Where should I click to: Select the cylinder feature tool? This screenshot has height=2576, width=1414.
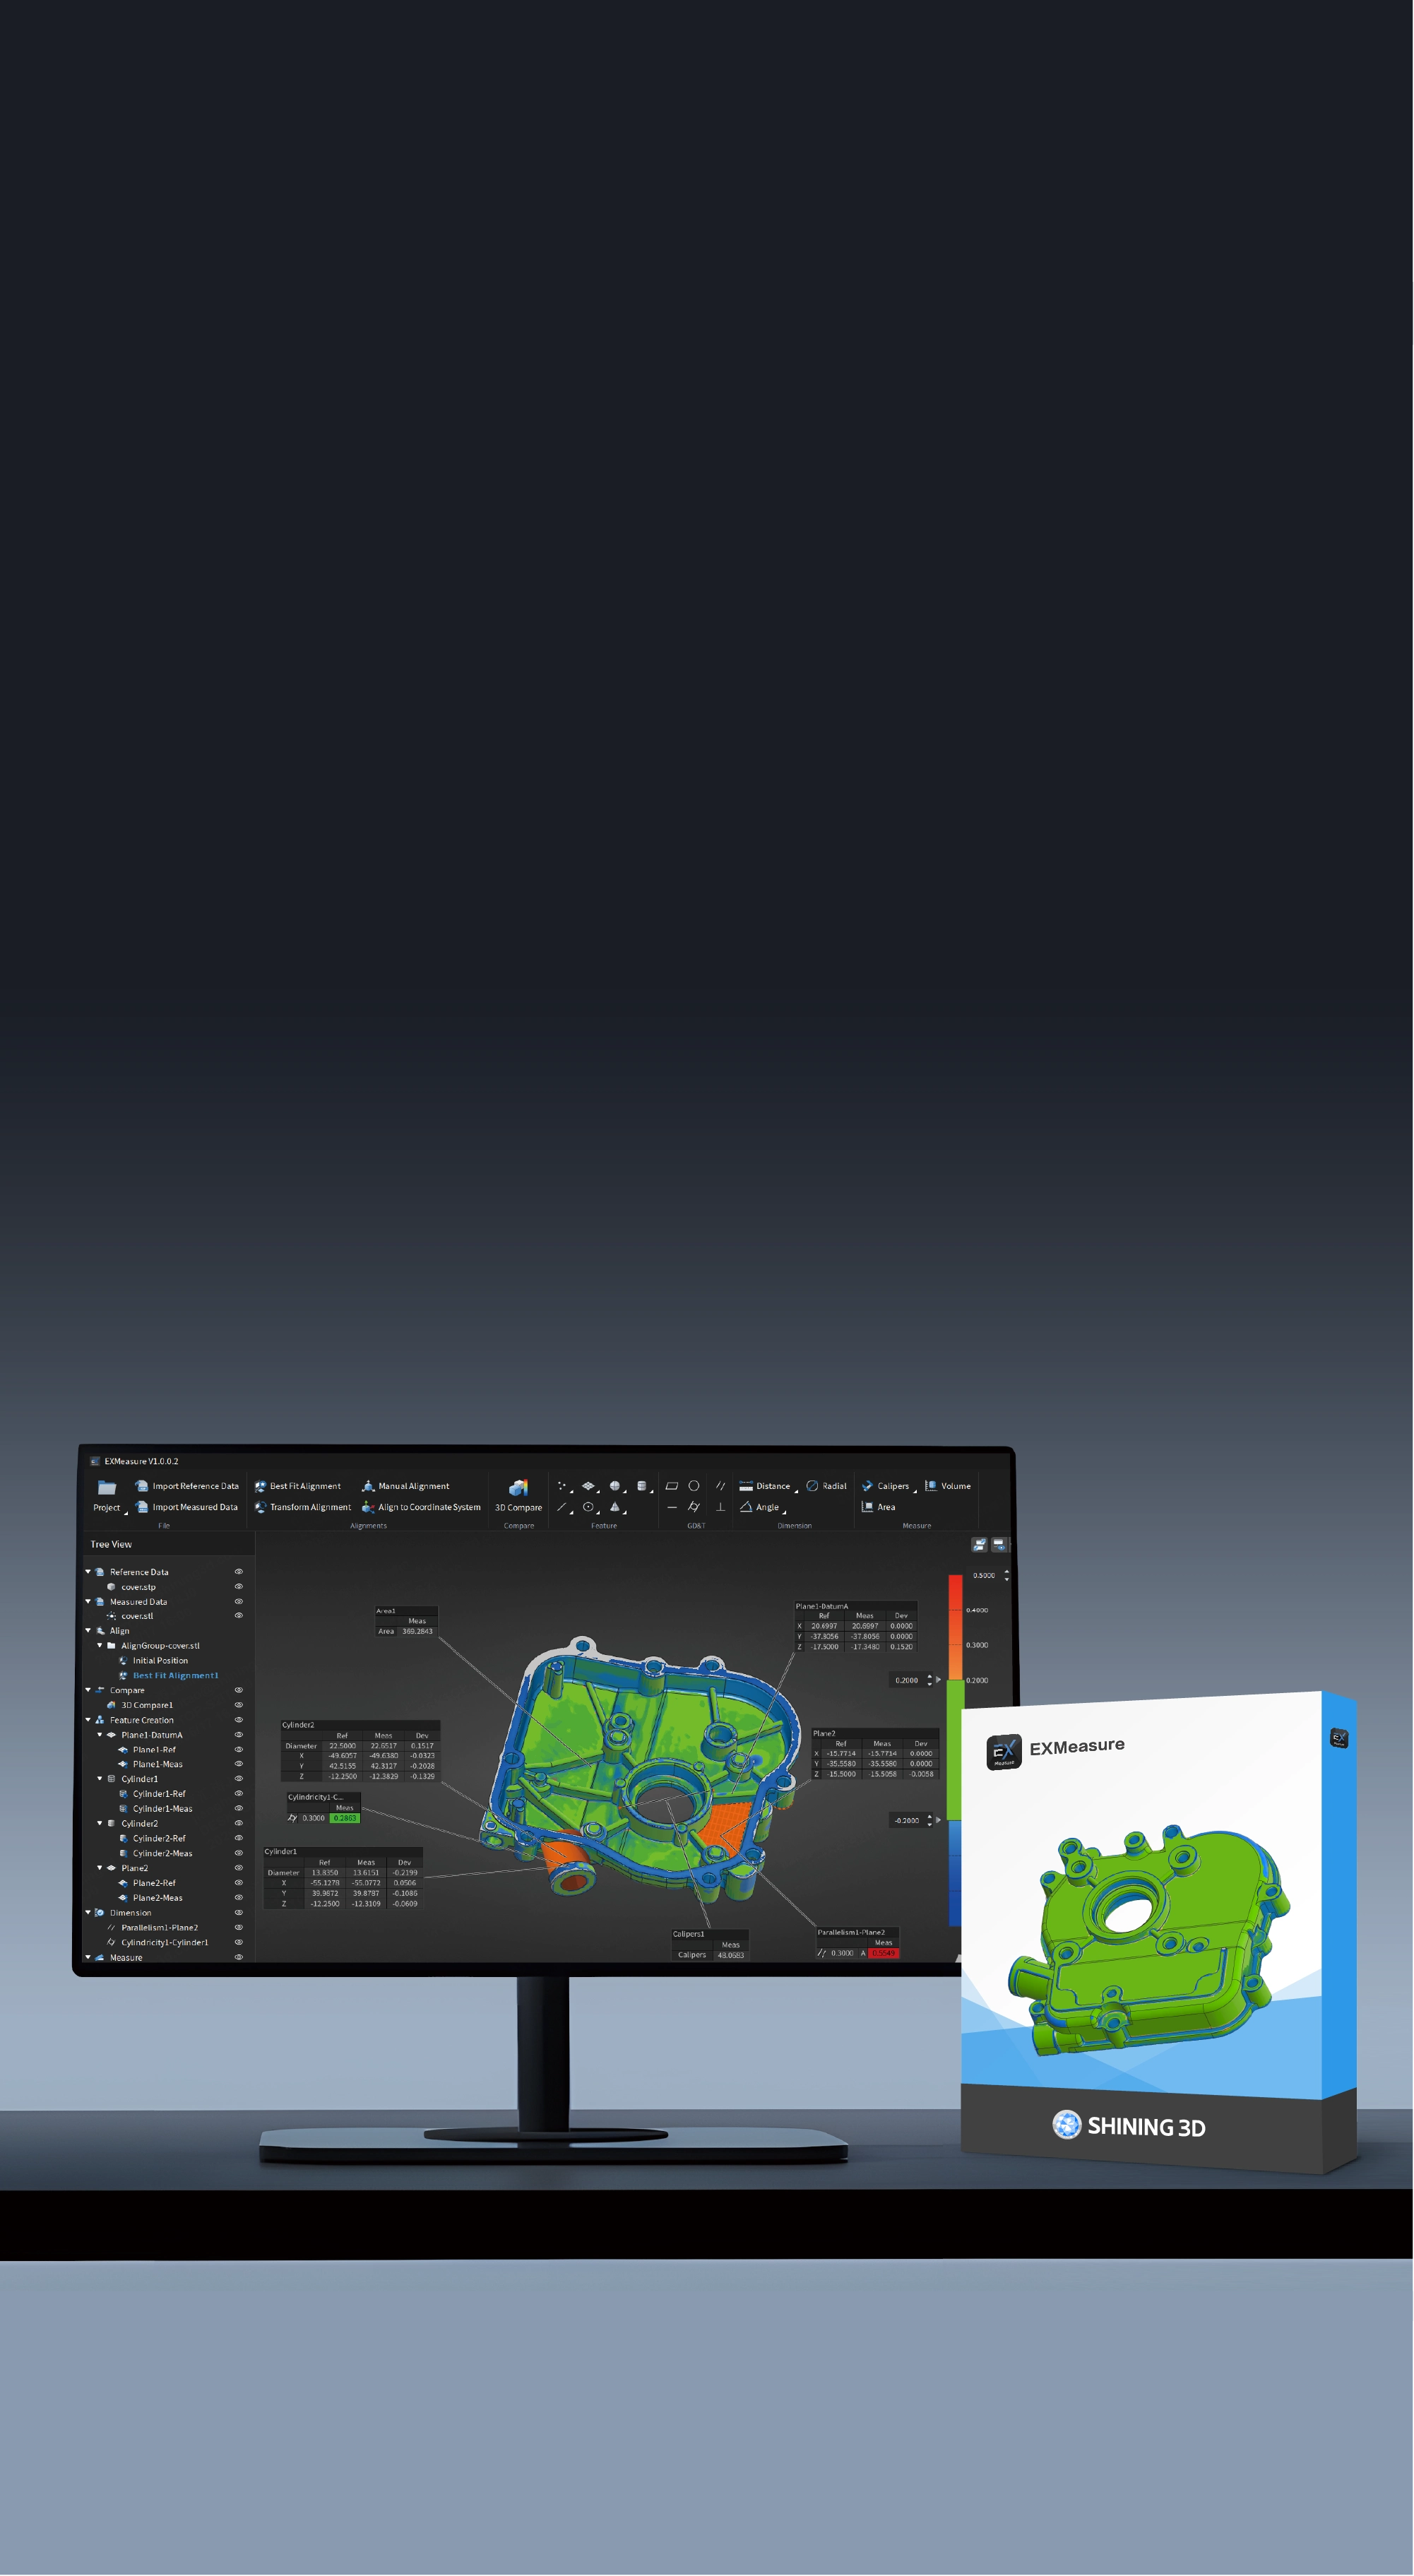click(641, 1486)
